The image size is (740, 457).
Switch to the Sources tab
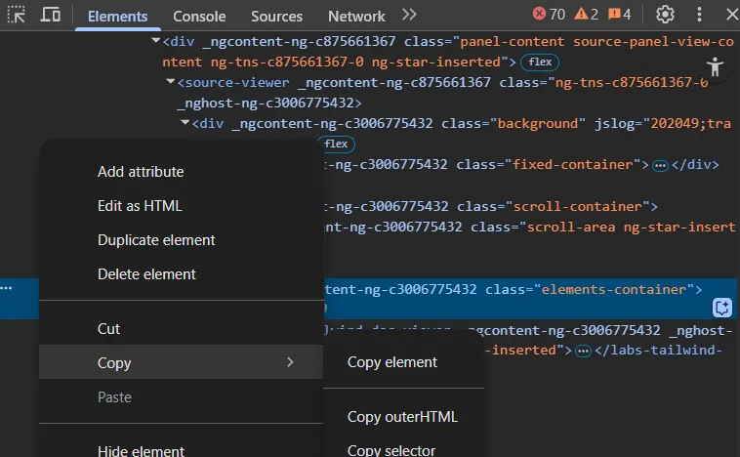point(276,17)
